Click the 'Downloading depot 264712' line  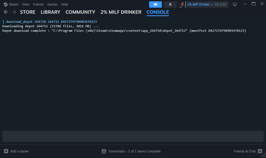(51, 26)
